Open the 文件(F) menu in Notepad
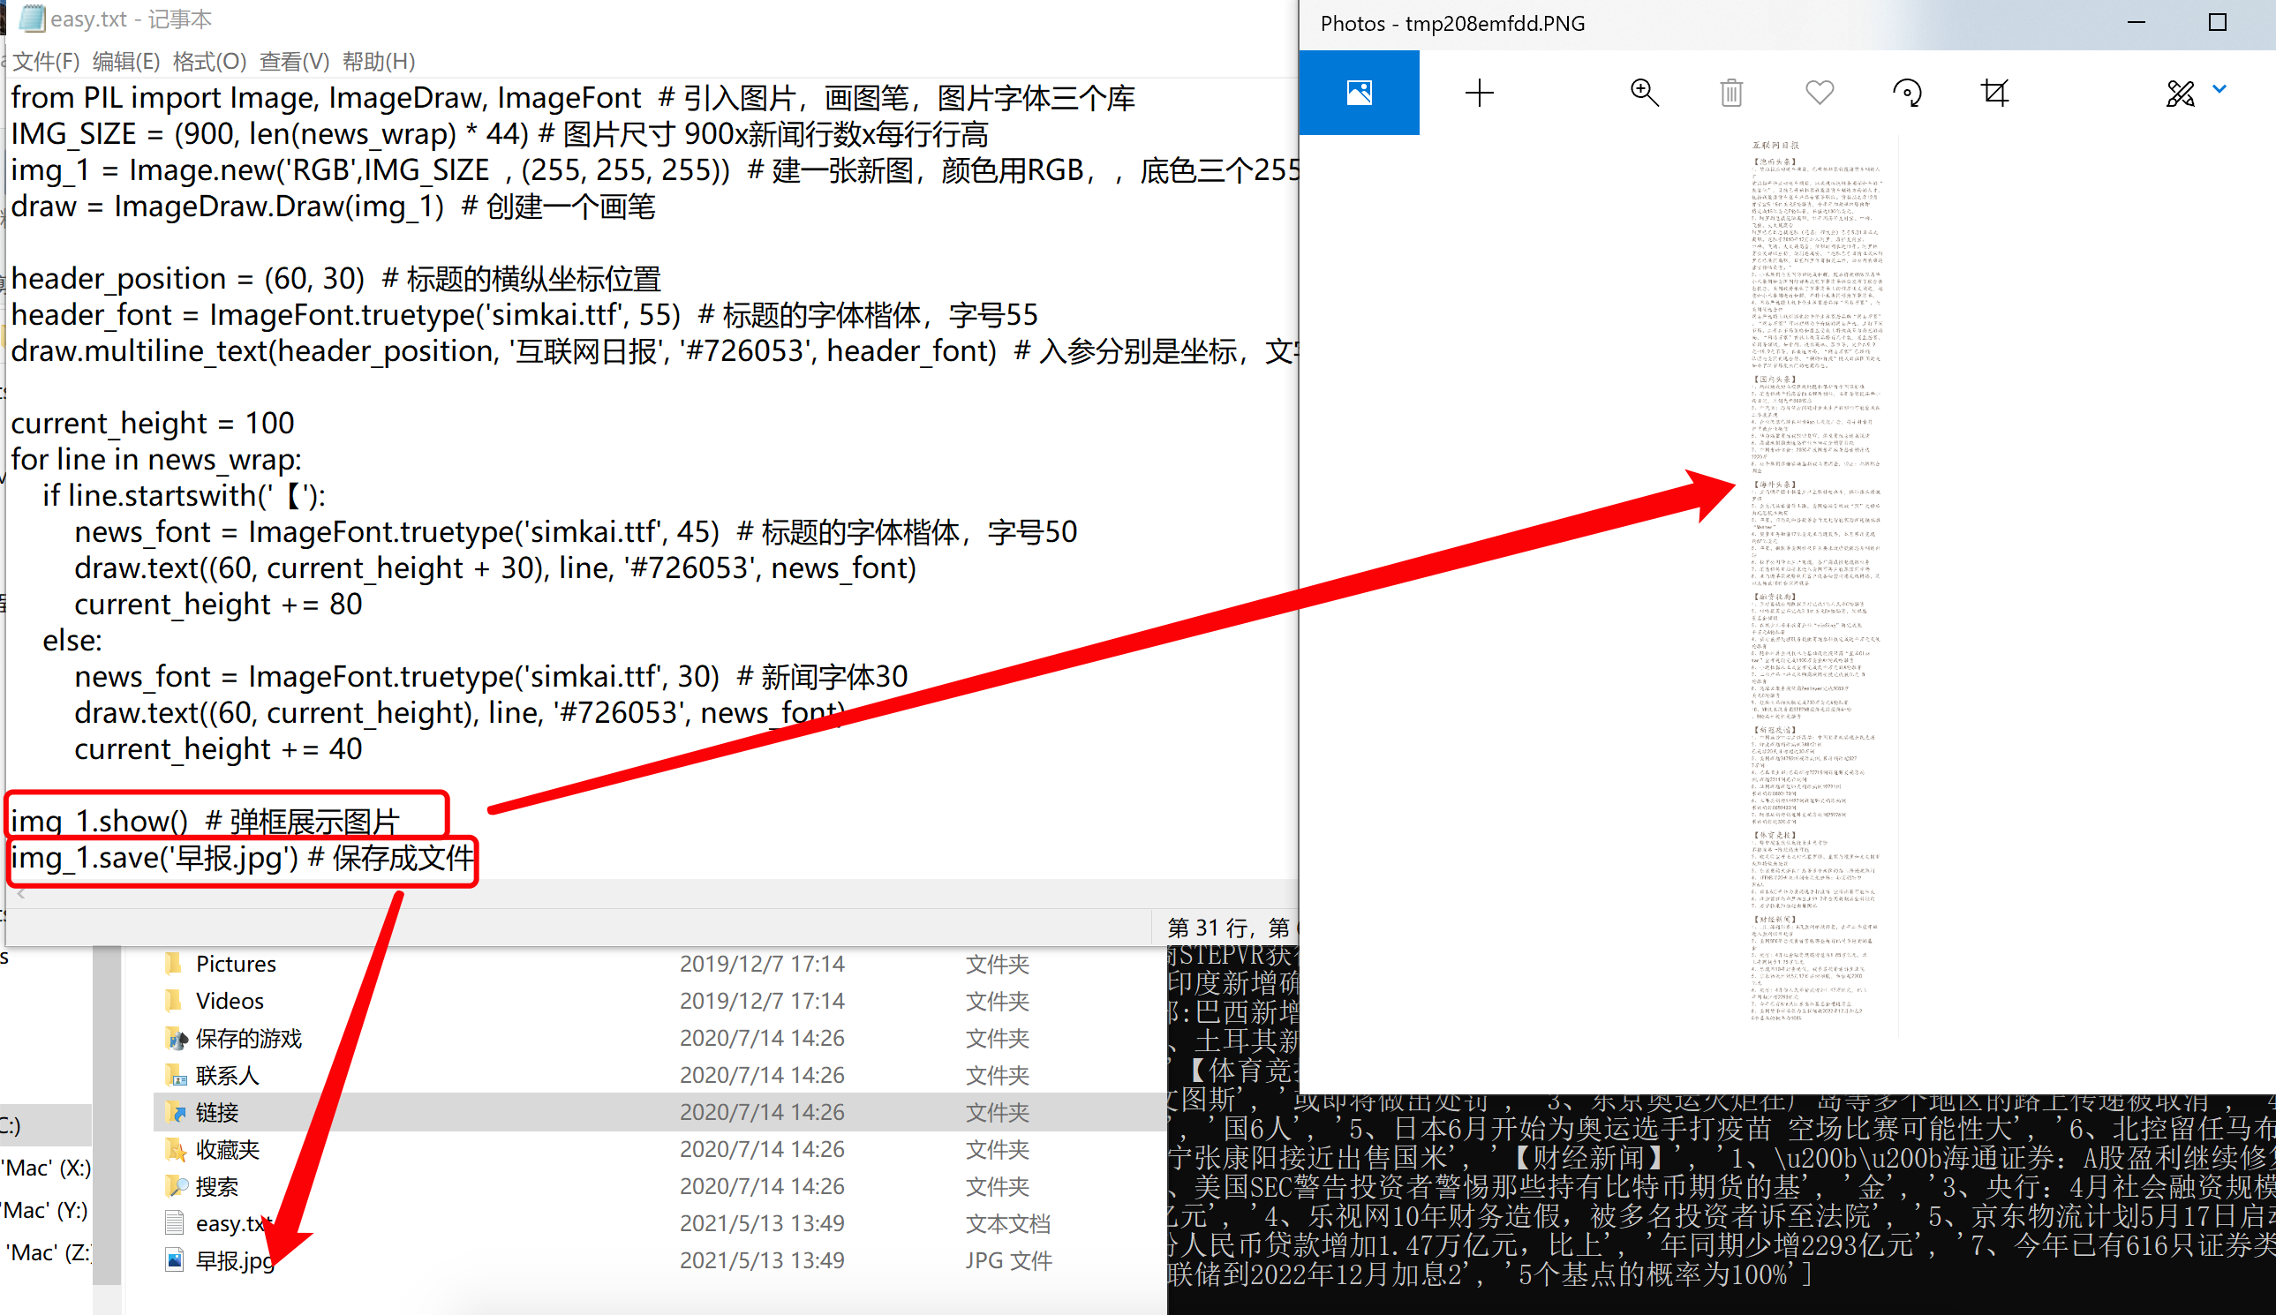Screen dimensions: 2276x1315 [46, 62]
